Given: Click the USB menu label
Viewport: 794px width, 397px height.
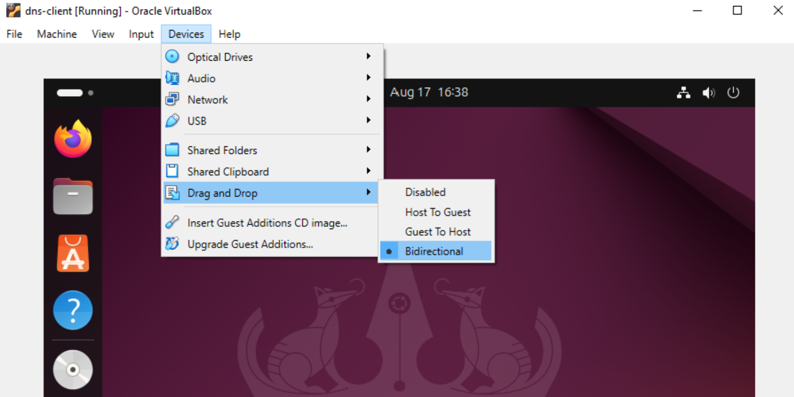Looking at the screenshot, I should tap(197, 121).
